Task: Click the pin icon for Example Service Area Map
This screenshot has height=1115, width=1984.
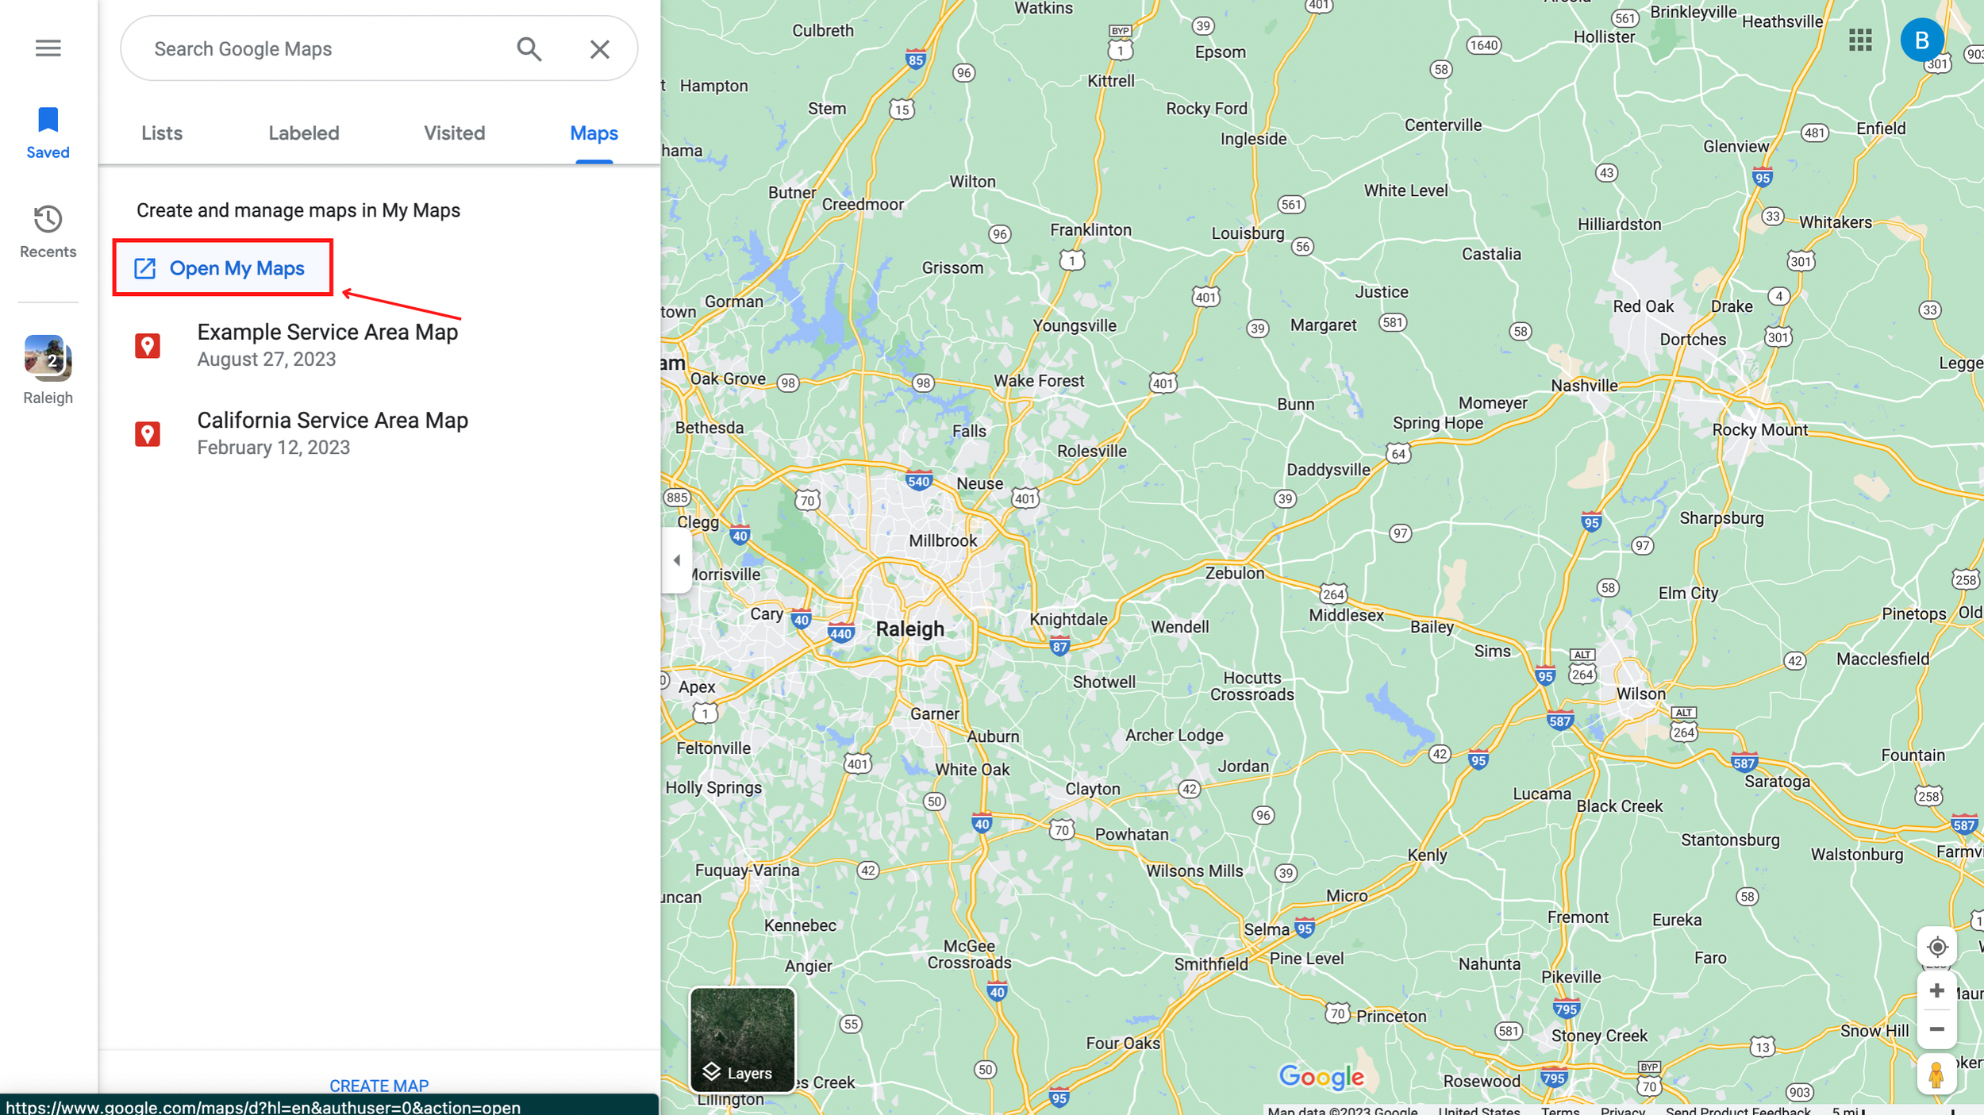Action: coord(148,346)
